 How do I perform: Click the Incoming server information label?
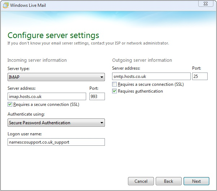(37, 60)
